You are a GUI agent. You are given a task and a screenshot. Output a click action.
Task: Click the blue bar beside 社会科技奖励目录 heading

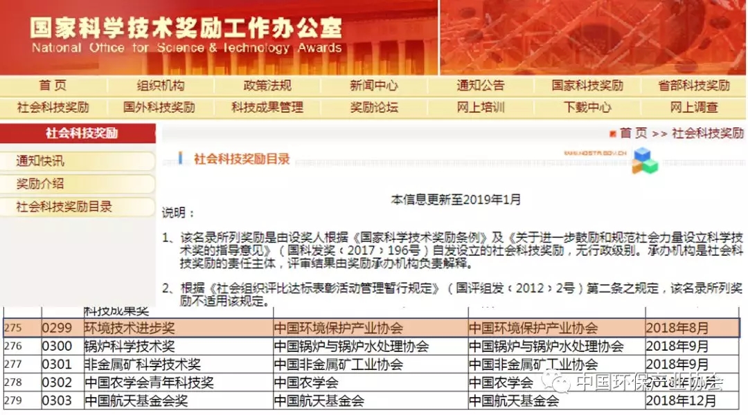(181, 158)
